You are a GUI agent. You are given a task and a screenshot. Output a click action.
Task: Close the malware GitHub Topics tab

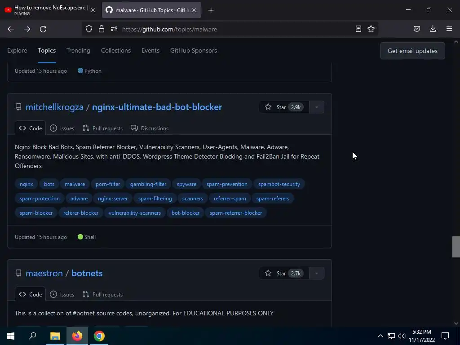tap(195, 10)
